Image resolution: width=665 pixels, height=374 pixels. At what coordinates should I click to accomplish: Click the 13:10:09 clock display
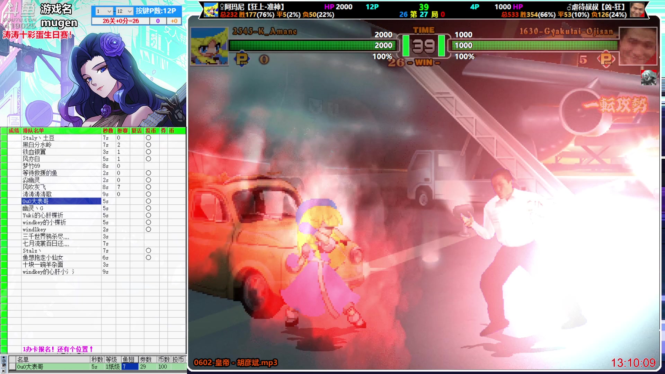(633, 363)
